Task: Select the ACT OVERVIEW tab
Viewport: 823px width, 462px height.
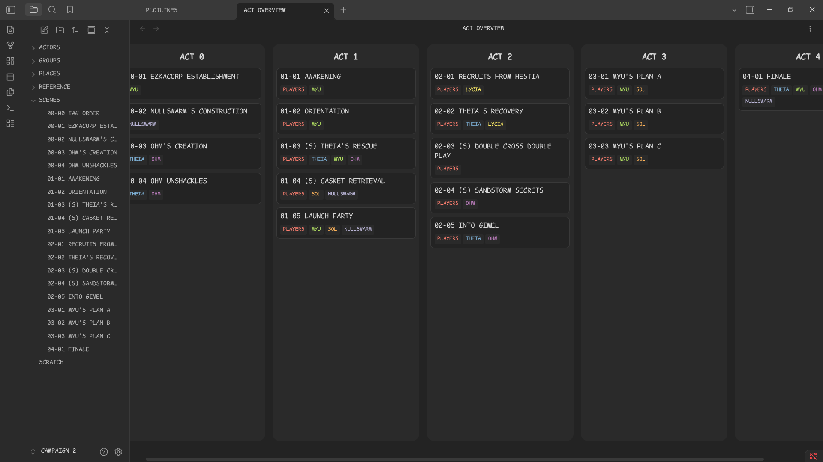Action: (x=264, y=10)
